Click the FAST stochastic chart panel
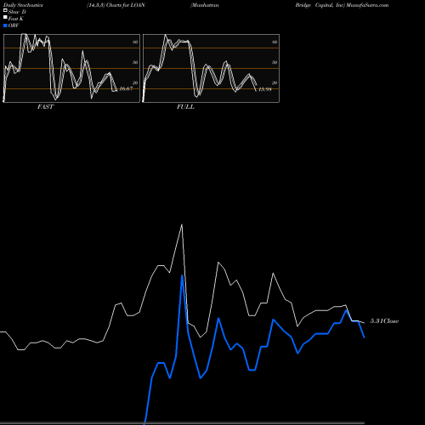 71,68
